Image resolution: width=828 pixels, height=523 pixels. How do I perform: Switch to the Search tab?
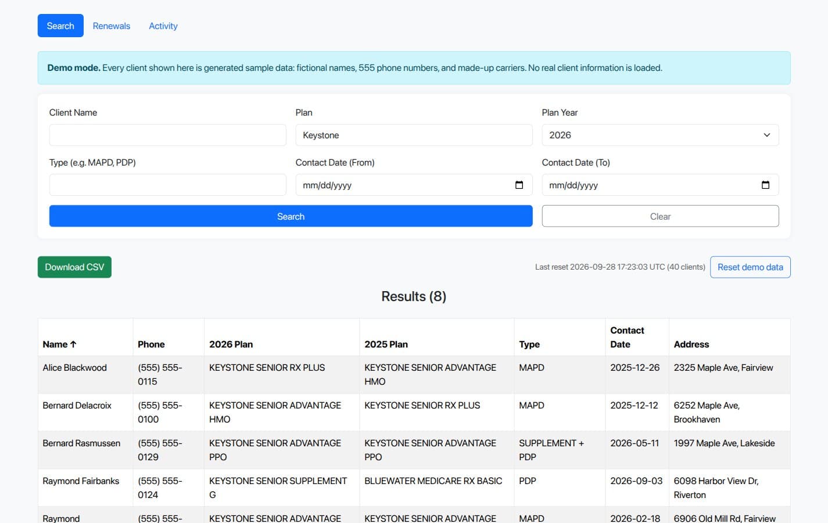(x=60, y=26)
